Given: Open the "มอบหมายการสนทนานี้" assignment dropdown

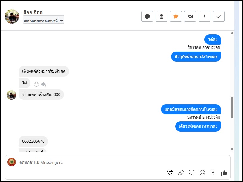Looking at the screenshot, I should [44, 21].
